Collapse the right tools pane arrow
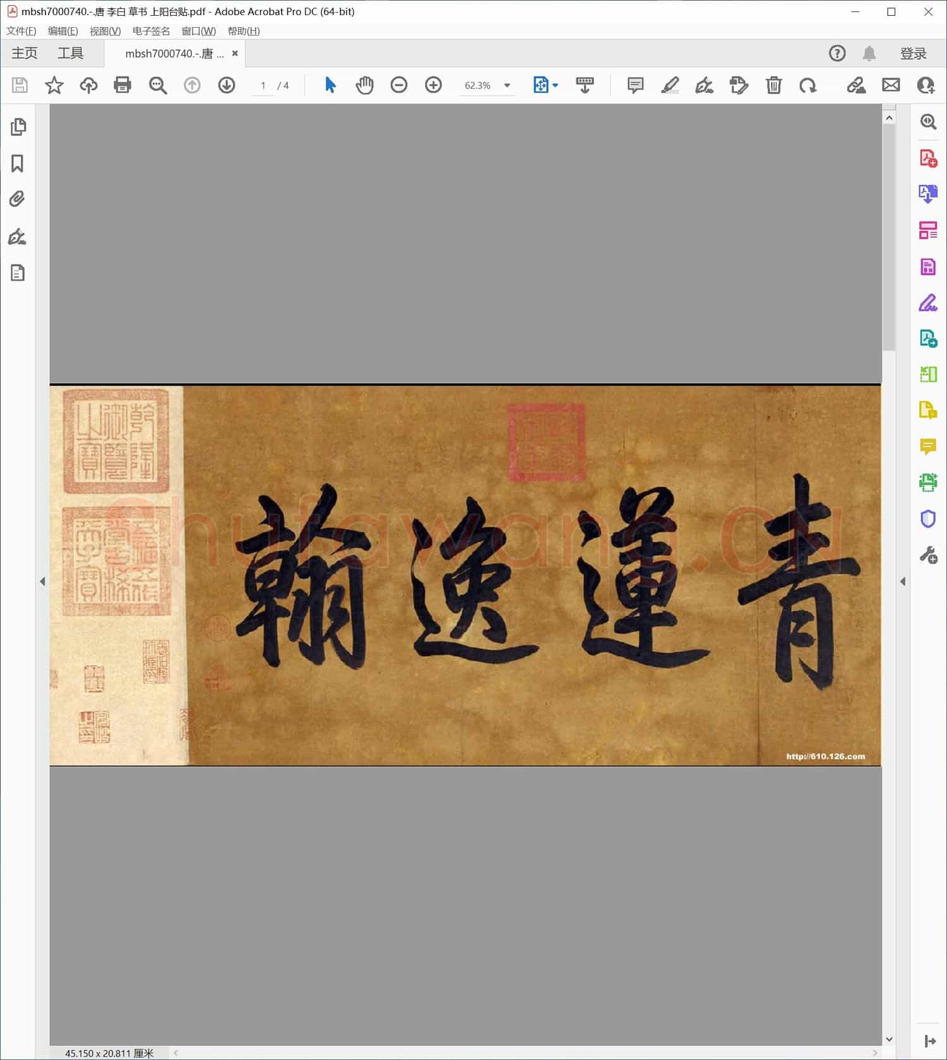 [x=903, y=581]
